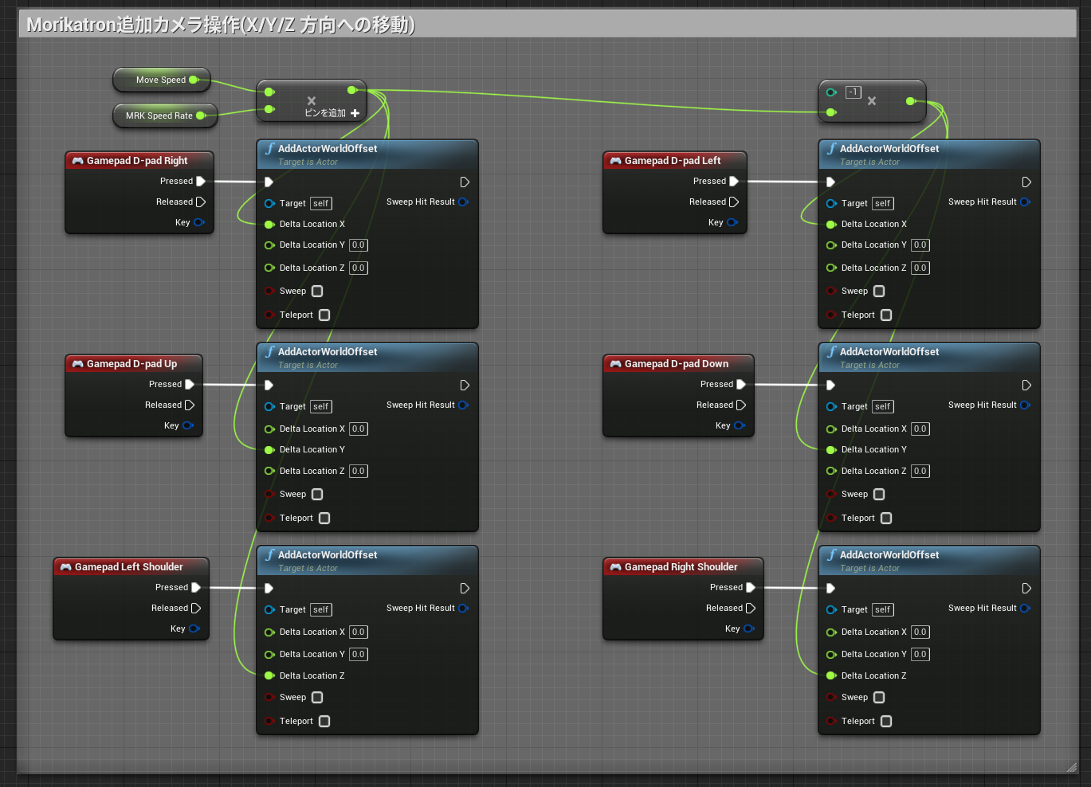Screen dimensions: 1091x787
Task: Toggle Sweep on Right Shoulder's AddActorWorldOffset
Action: [879, 697]
